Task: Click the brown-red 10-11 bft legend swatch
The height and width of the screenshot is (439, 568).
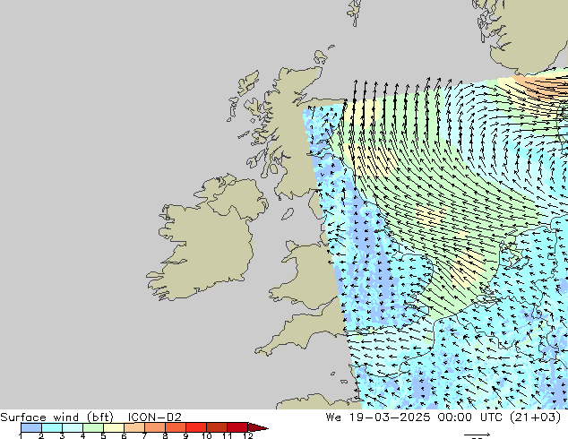Action: coord(217,427)
